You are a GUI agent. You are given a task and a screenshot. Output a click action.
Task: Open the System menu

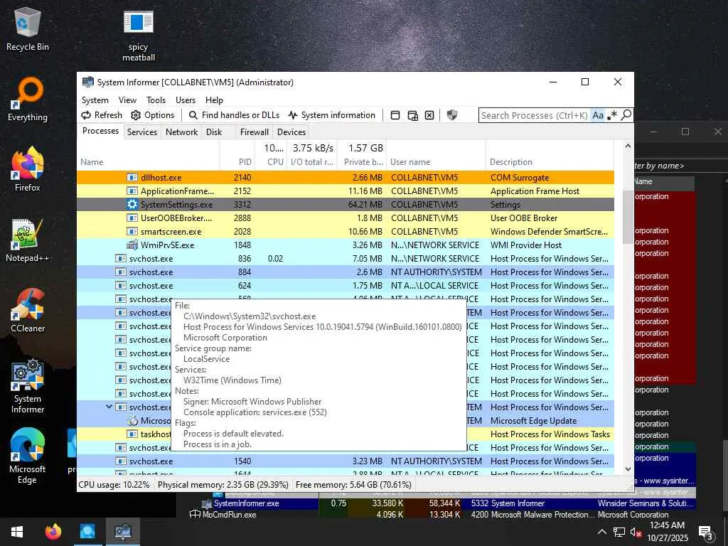(x=95, y=100)
